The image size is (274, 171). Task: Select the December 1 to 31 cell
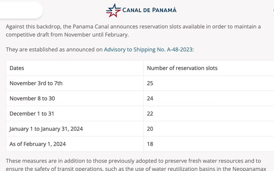coord(31,114)
